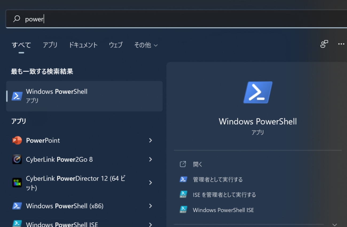
Task: Click the large PowerShell logo in the preview pane
Action: (258, 92)
